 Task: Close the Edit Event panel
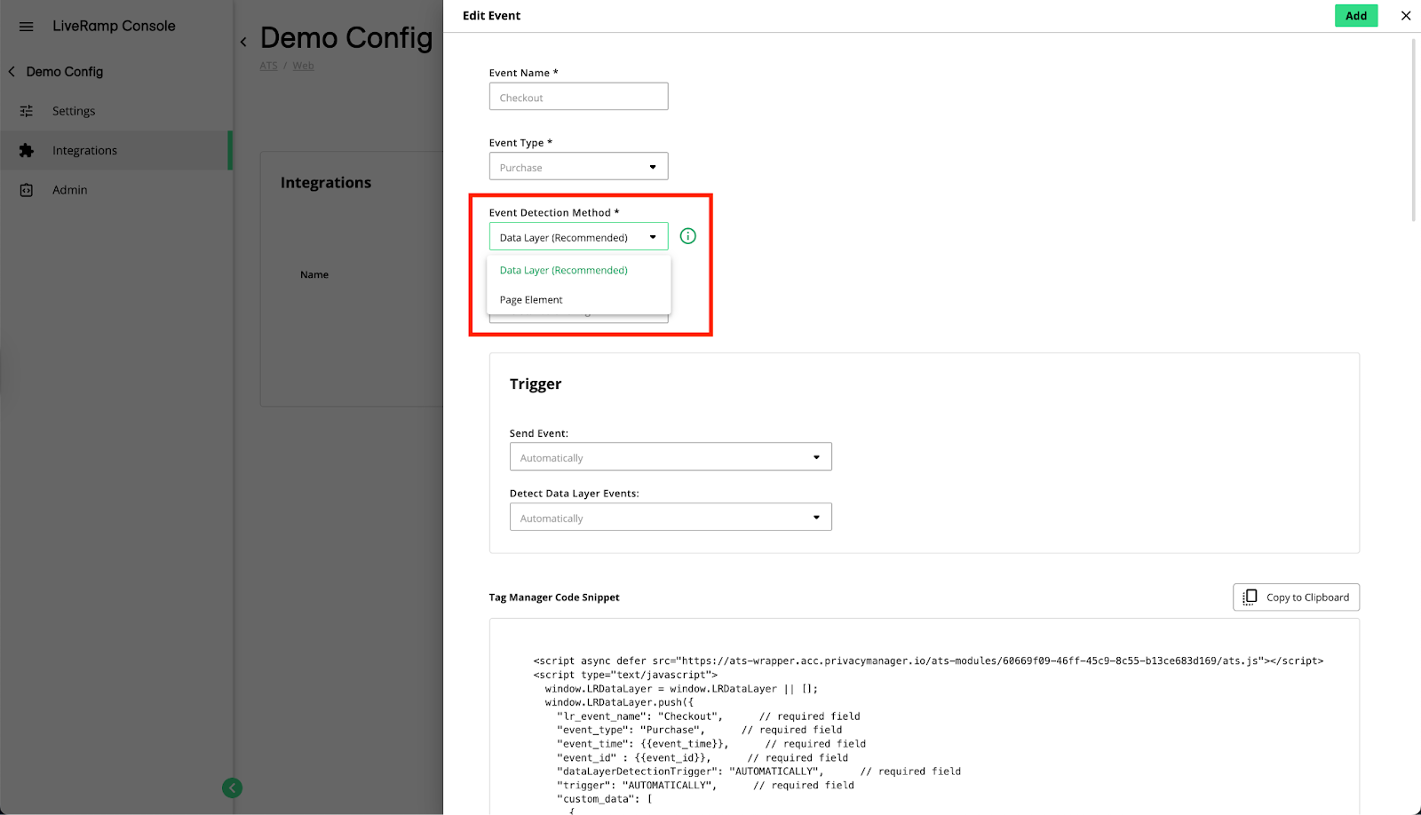tap(1406, 16)
